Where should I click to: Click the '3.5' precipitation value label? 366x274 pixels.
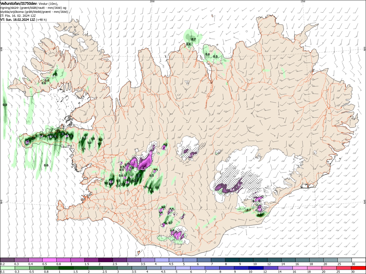(139, 176)
